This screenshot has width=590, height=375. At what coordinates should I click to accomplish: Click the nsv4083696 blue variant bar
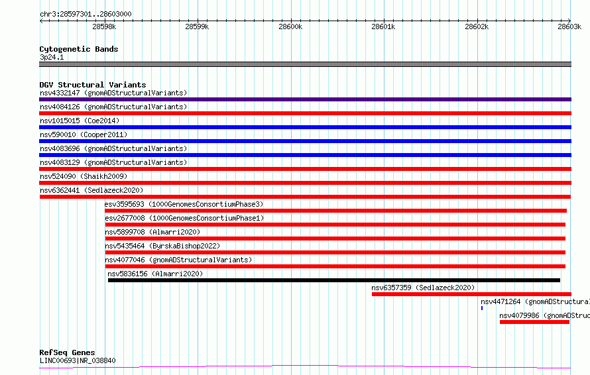[x=305, y=155]
